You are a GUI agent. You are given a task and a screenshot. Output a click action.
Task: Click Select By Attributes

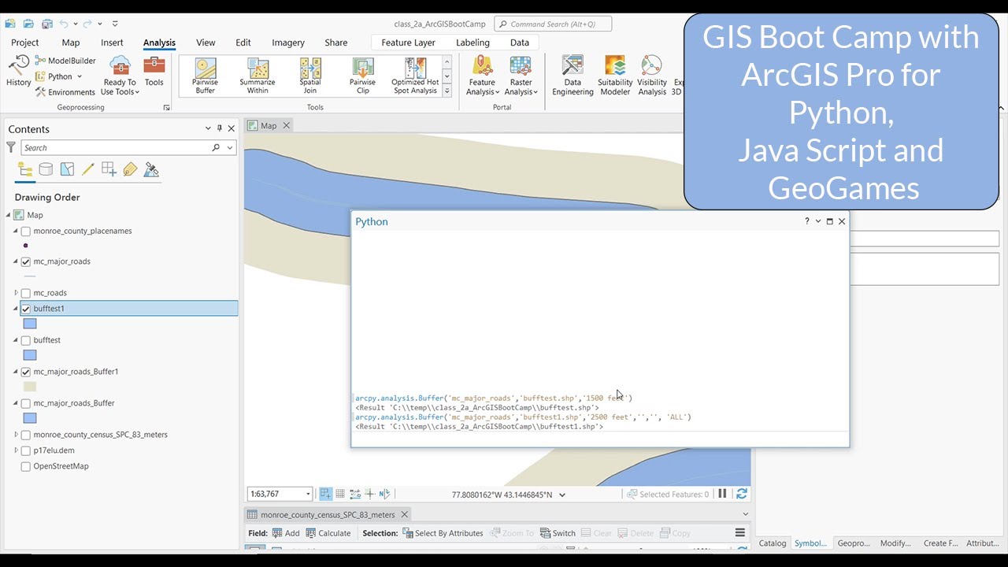coord(443,533)
